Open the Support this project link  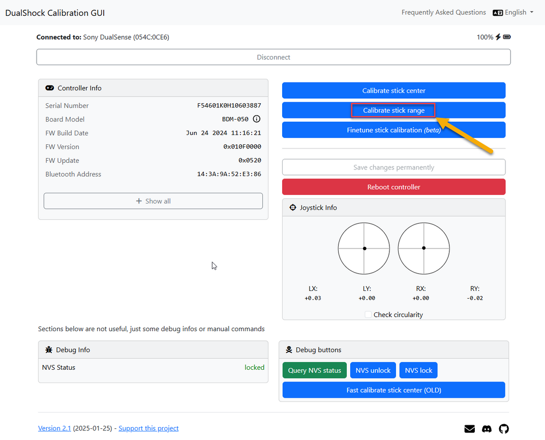tap(148, 428)
